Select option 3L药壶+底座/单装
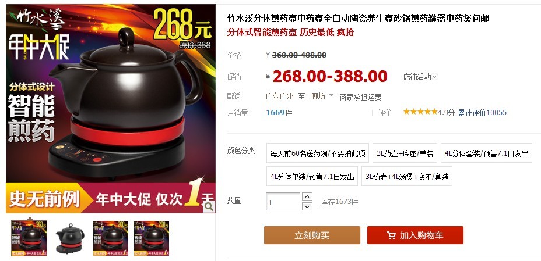541x261 pixels. (x=405, y=153)
